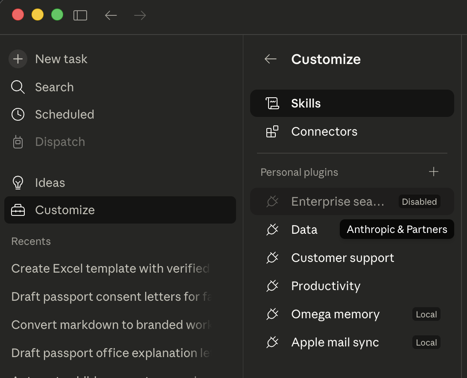
Task: Open the Customer support plugin
Action: (x=352, y=258)
